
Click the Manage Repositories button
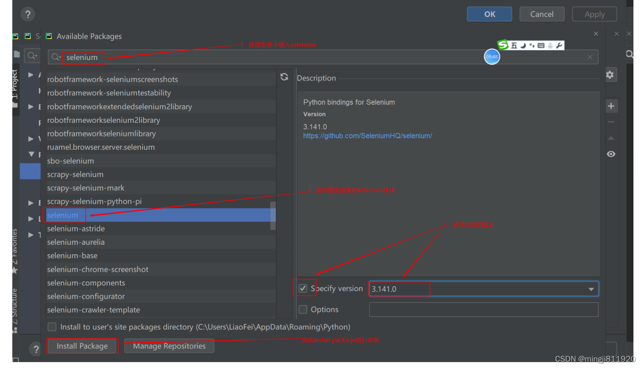coord(169,346)
